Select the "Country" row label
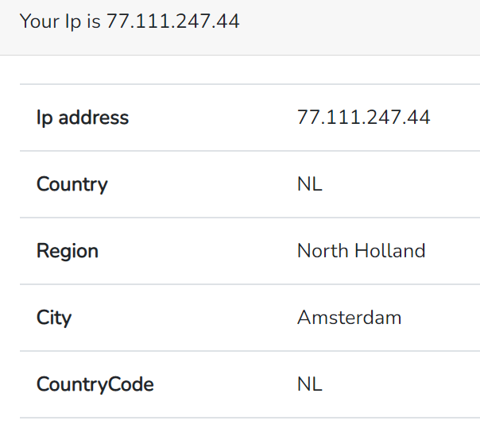This screenshot has width=480, height=432. pyautogui.click(x=72, y=184)
